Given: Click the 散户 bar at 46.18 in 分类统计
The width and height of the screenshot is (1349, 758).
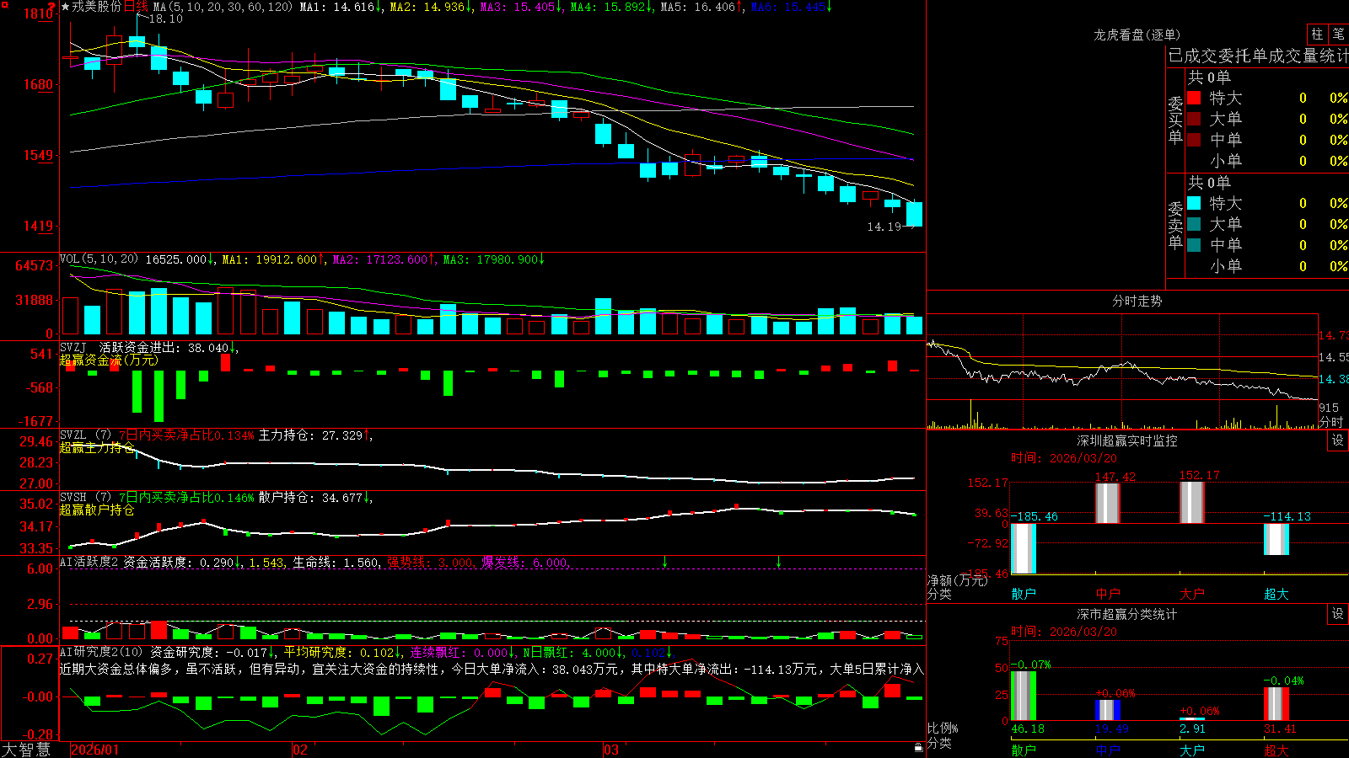Looking at the screenshot, I should [x=1024, y=696].
